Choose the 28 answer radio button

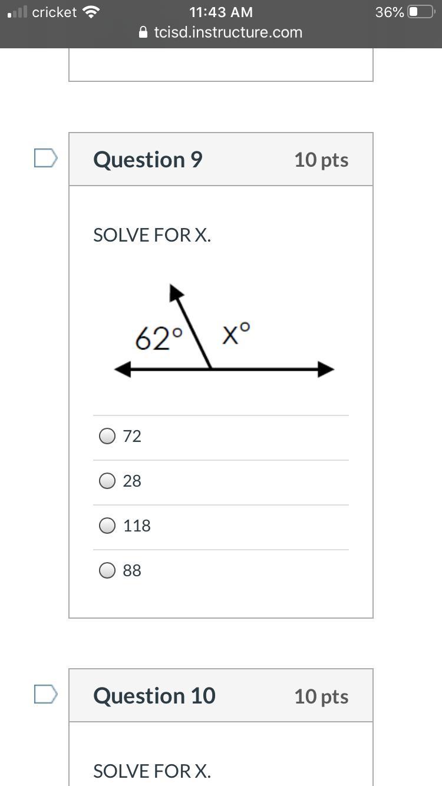[x=107, y=481]
